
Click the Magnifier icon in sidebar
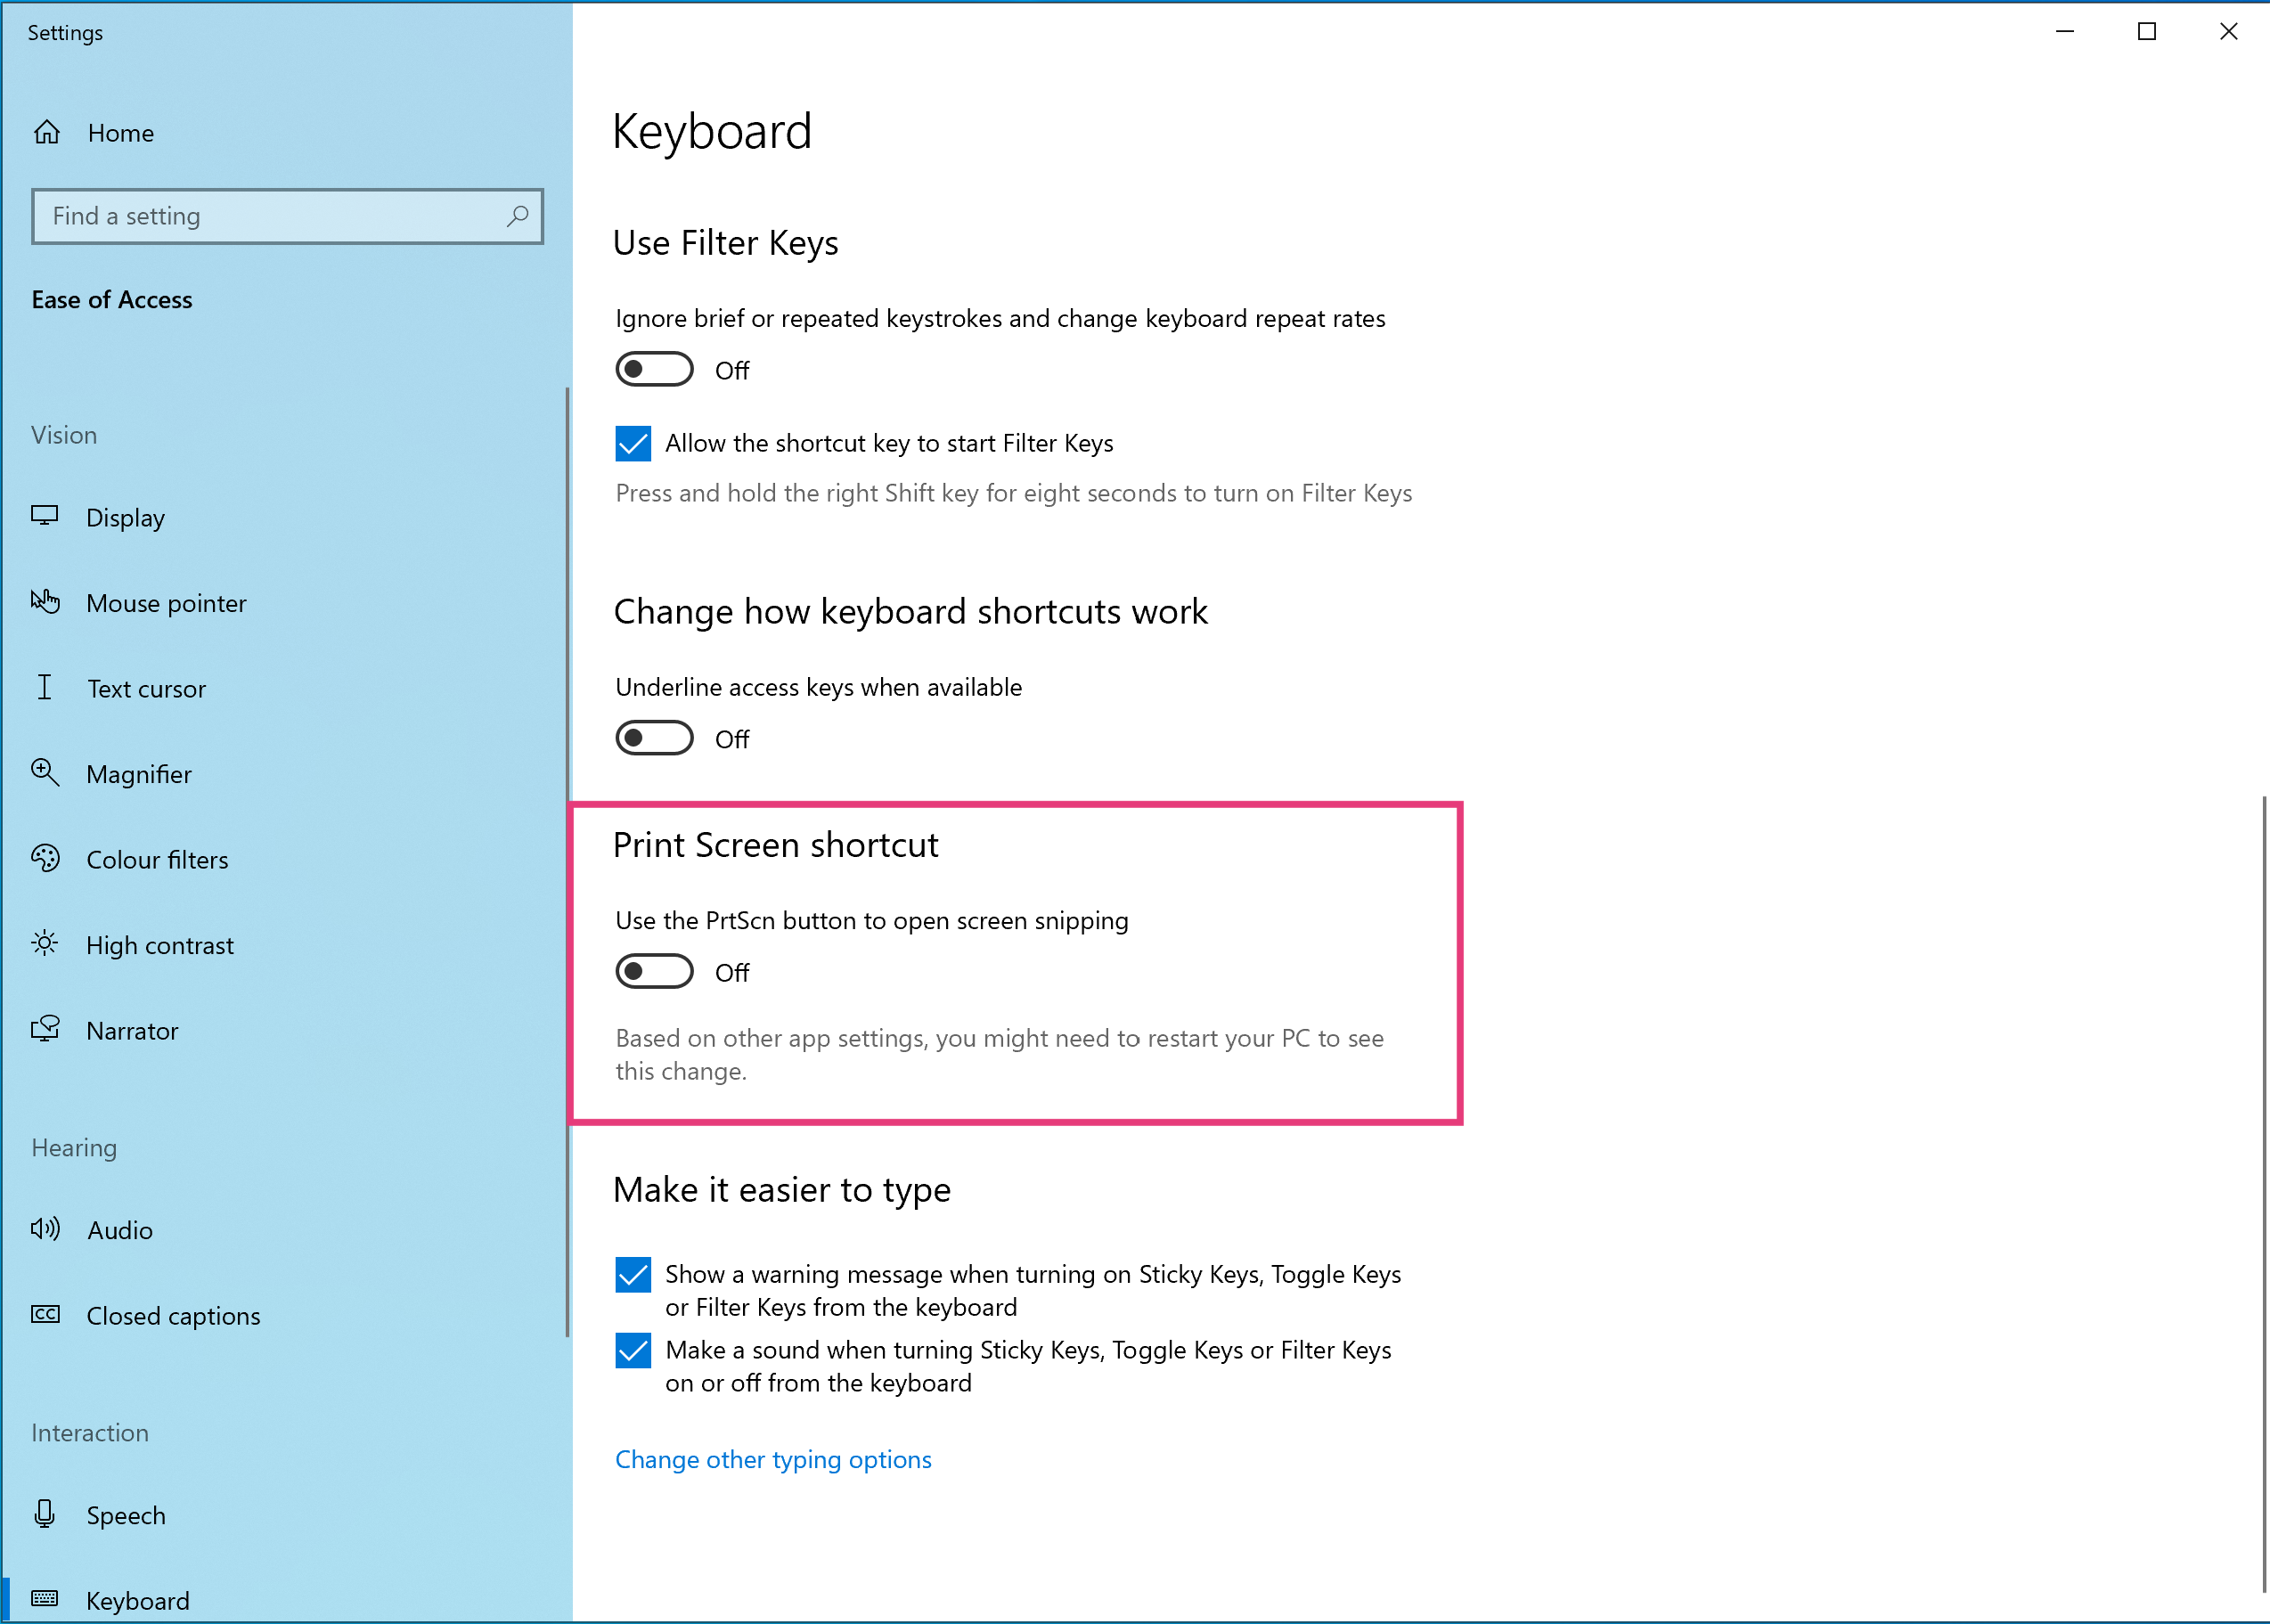tap(45, 772)
